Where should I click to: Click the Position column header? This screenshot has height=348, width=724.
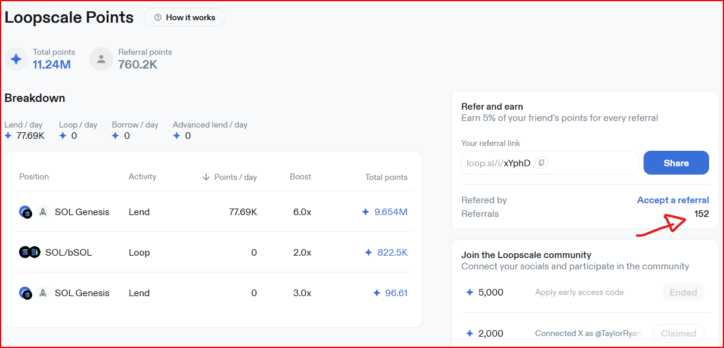pos(34,177)
